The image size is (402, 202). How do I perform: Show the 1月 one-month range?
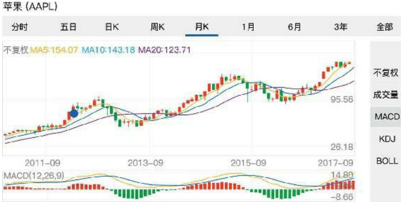[x=248, y=27]
